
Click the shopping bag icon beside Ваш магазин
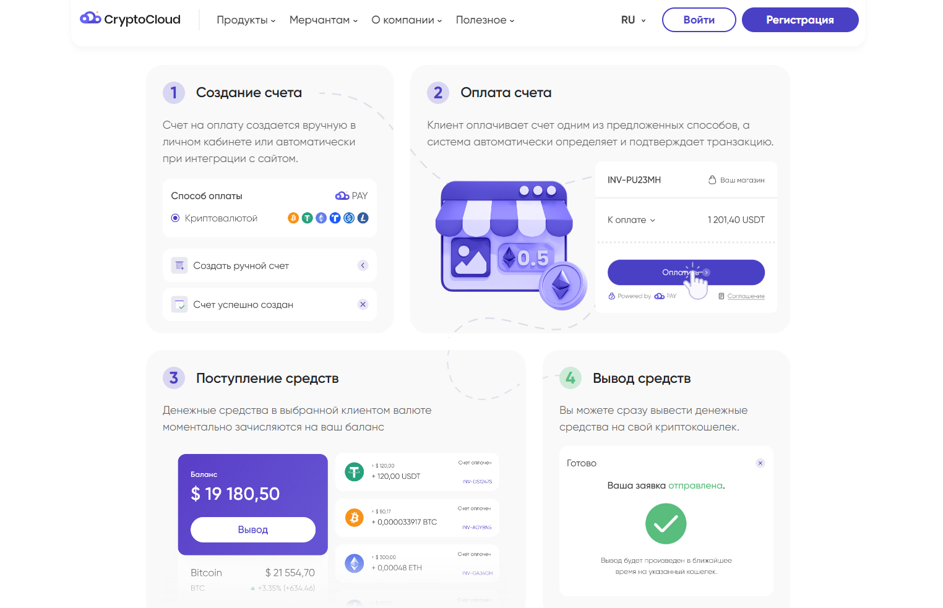pos(712,180)
